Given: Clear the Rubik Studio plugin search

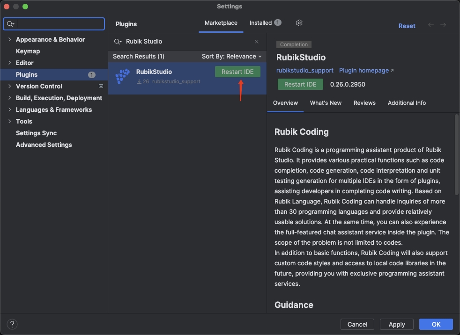Looking at the screenshot, I should 257,42.
